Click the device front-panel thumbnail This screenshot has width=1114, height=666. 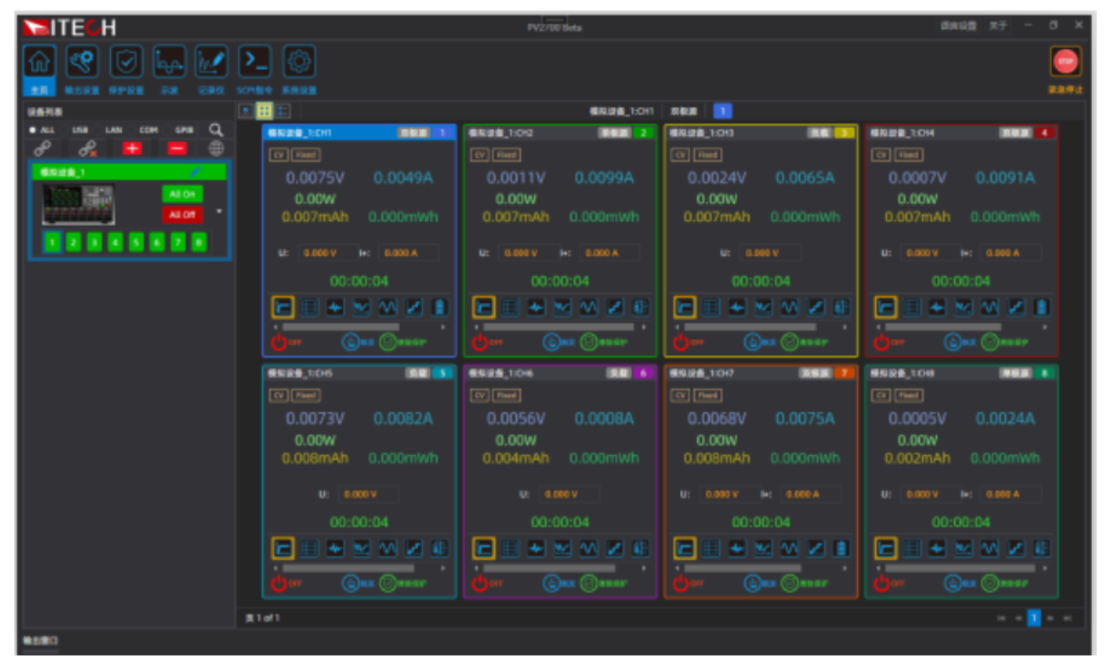[78, 205]
